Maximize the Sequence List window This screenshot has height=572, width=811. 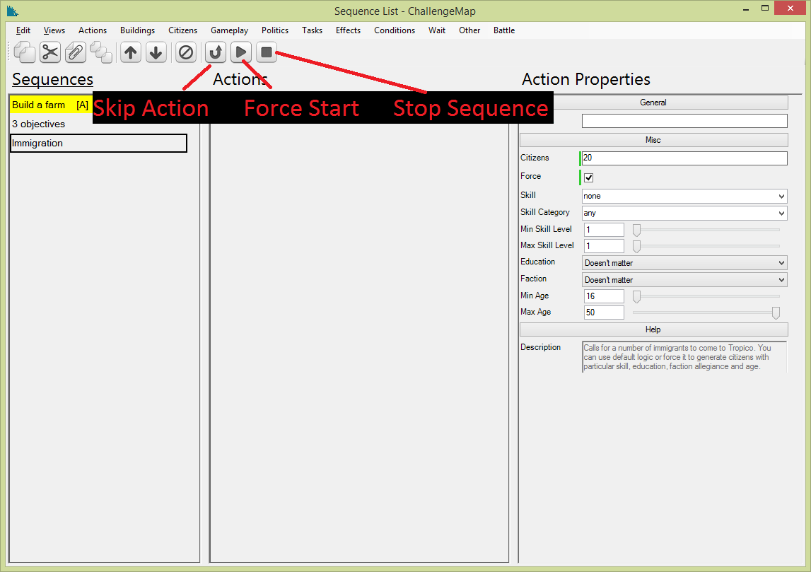[765, 8]
